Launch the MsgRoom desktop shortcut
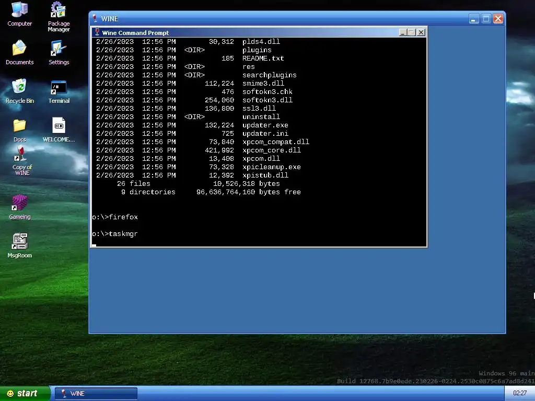Viewport: 535px width, 401px height. tap(19, 245)
